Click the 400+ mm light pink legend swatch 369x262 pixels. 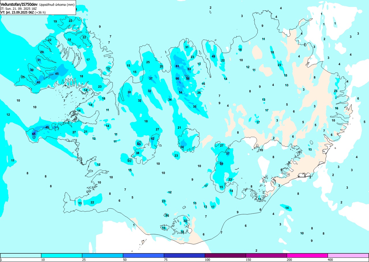348,256
